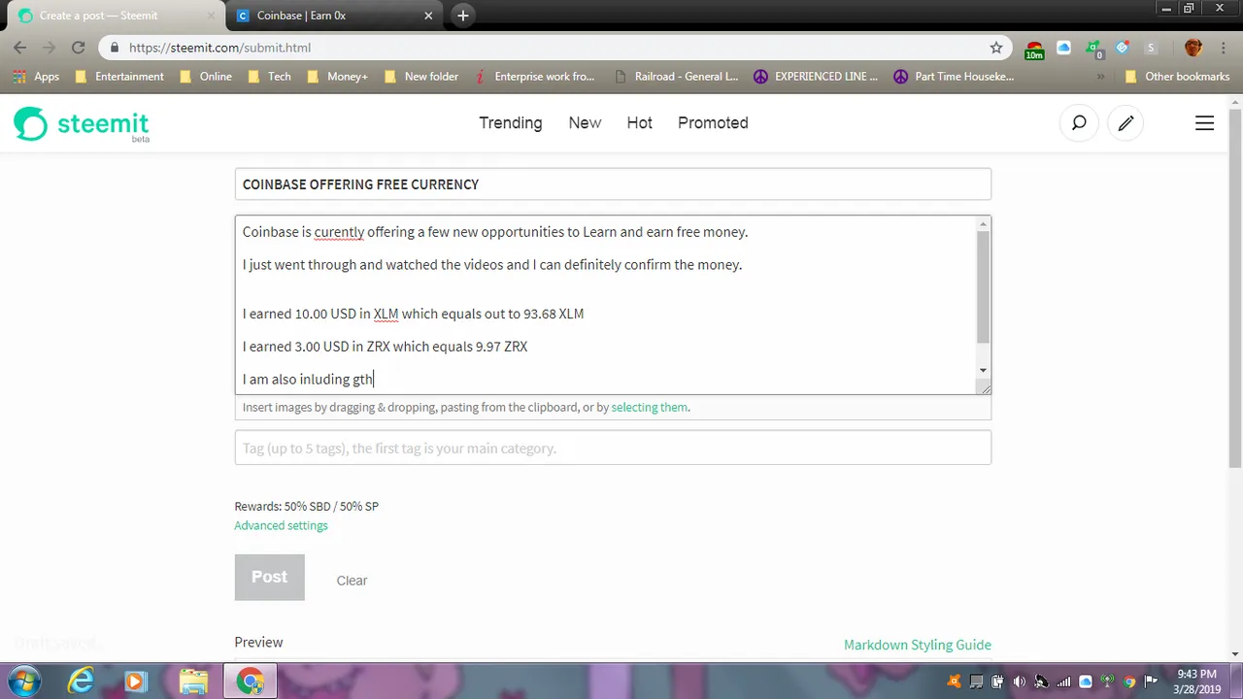This screenshot has height=699, width=1243.
Task: Go to Hot posts
Action: (x=639, y=122)
